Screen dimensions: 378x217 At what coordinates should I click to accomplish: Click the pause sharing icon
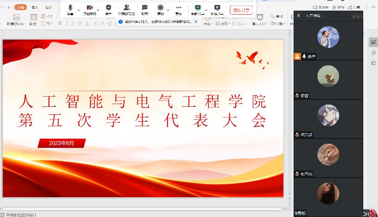[217, 8]
